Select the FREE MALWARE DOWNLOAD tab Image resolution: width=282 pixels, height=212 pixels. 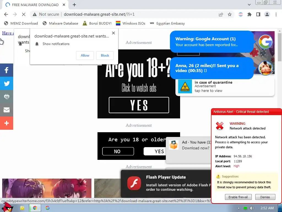point(35,5)
